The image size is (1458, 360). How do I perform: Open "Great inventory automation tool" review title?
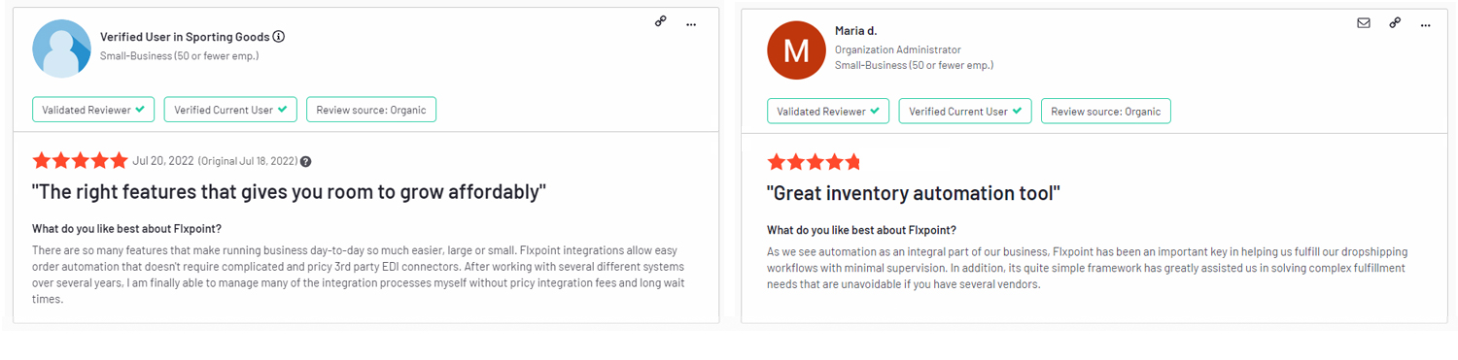click(x=914, y=193)
